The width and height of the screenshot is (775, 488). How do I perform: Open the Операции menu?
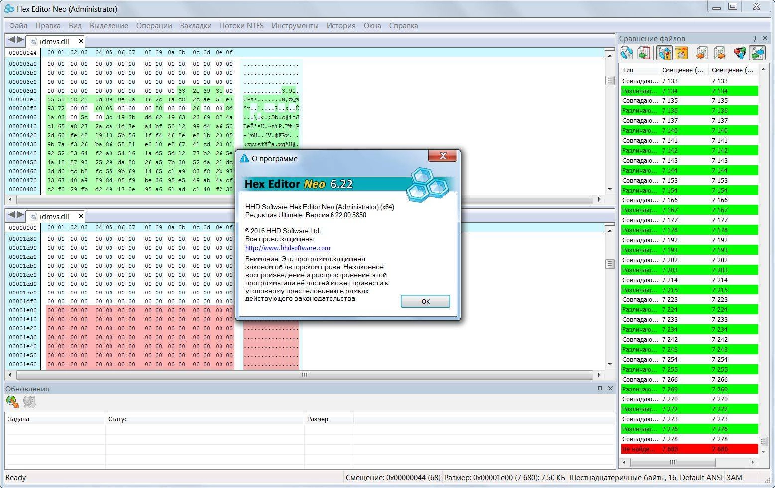tap(154, 26)
